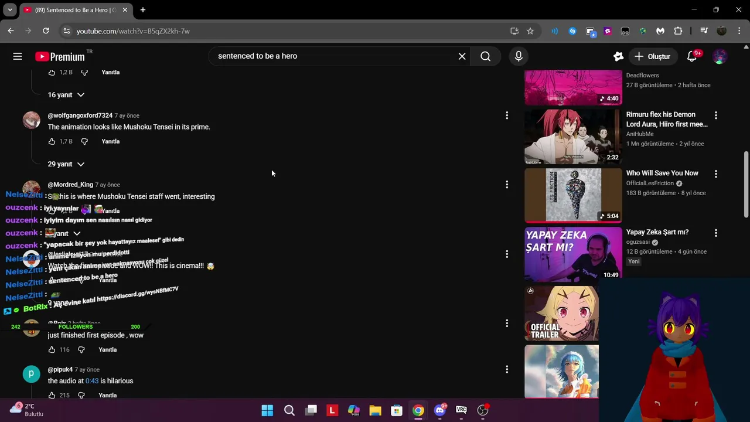Open wolfgangoxford7324's avatar

pos(31,120)
